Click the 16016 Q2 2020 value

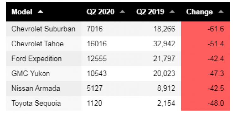tap(97, 44)
